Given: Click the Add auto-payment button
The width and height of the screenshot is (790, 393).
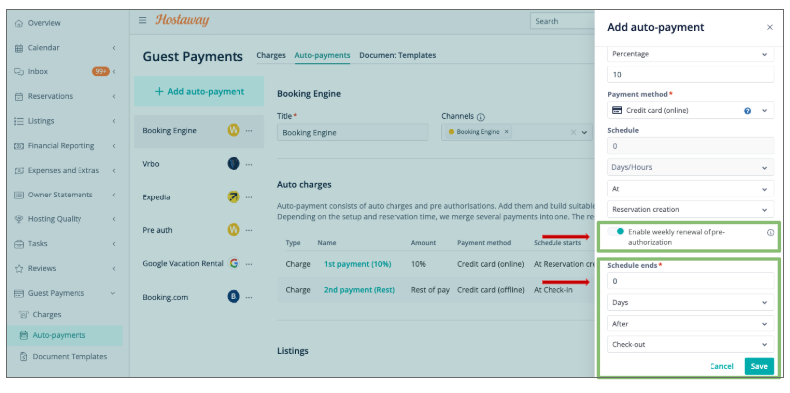Looking at the screenshot, I should click(x=199, y=91).
